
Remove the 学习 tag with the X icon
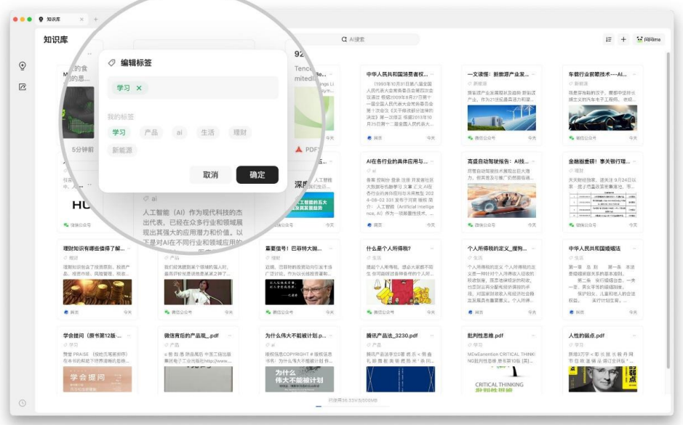(x=139, y=88)
